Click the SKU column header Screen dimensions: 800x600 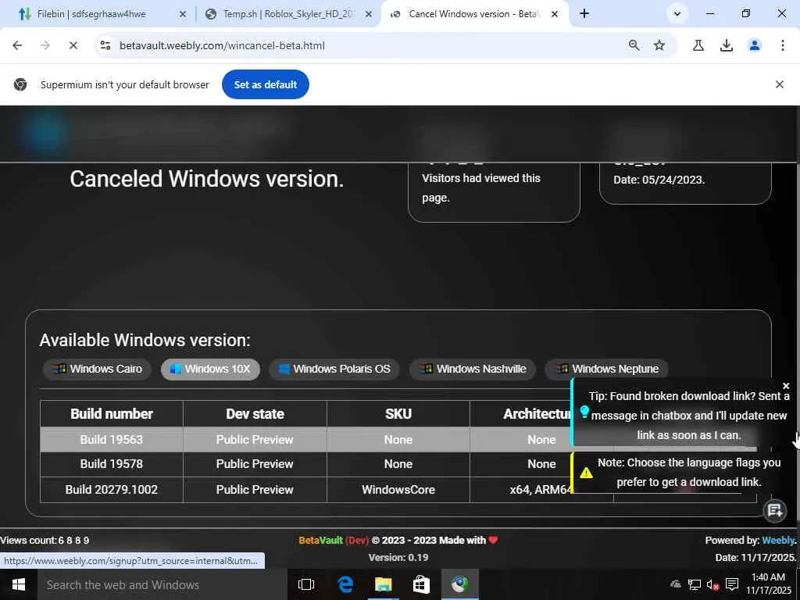coord(398,414)
